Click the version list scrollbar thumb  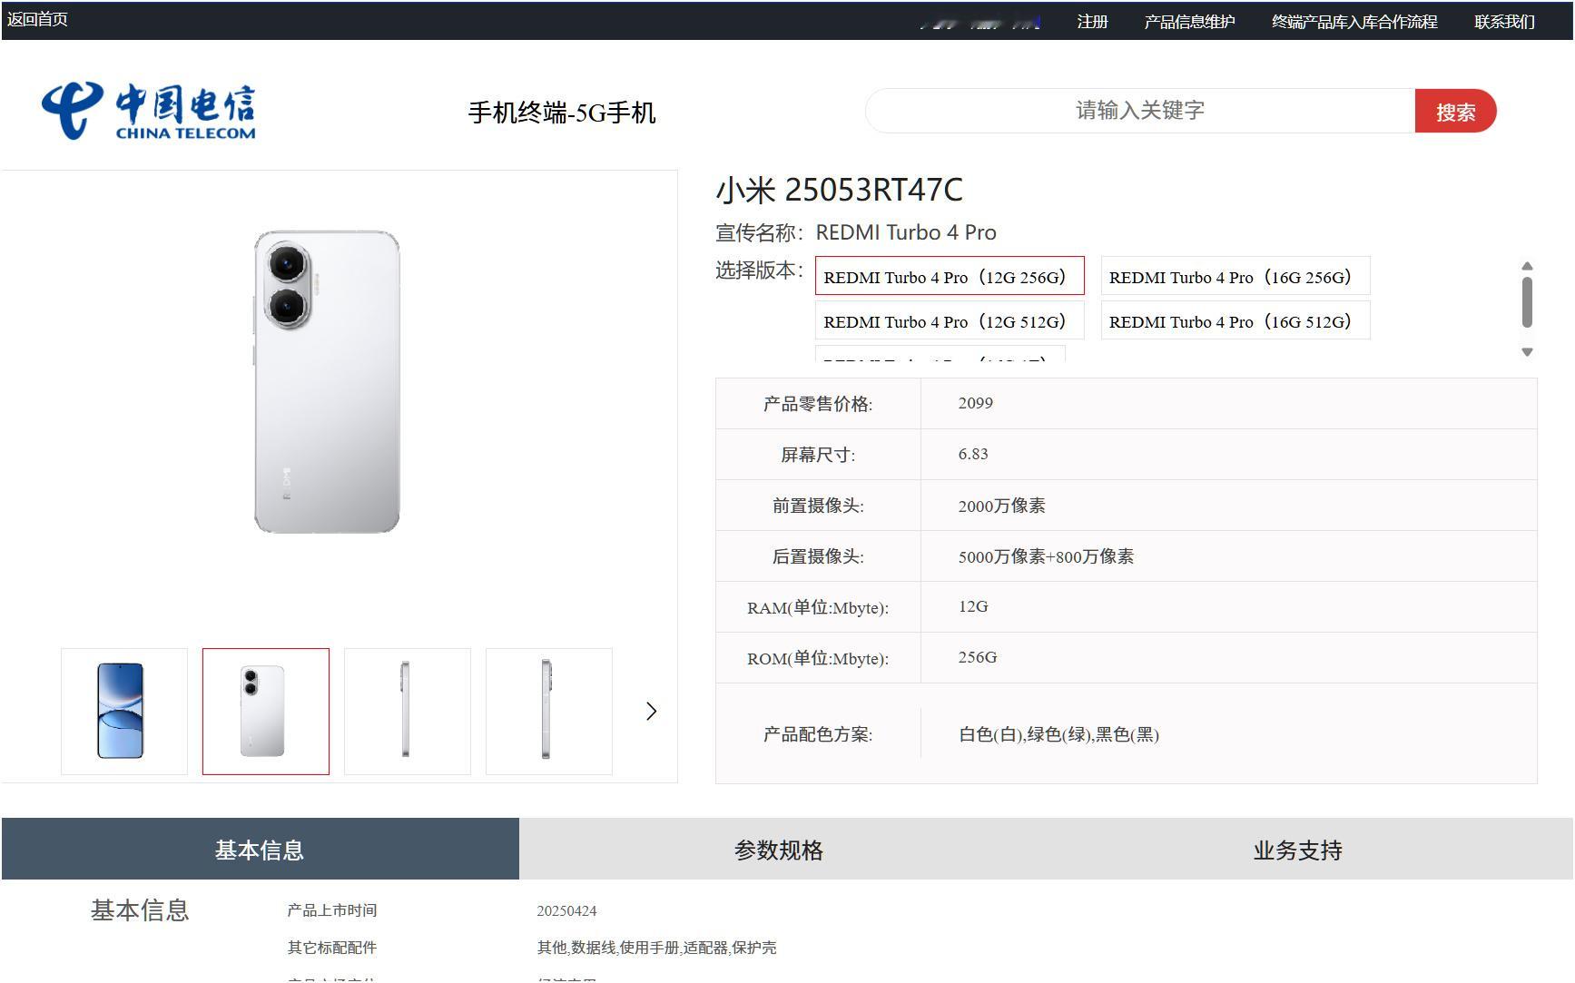tap(1527, 302)
